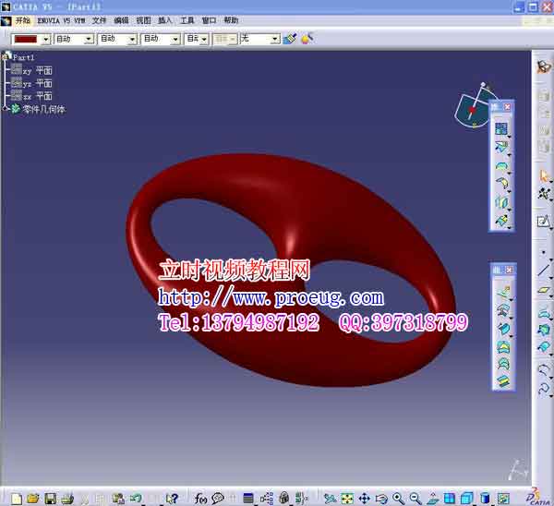Click the 3D compass in the viewport
554x506 pixels.
tap(473, 108)
